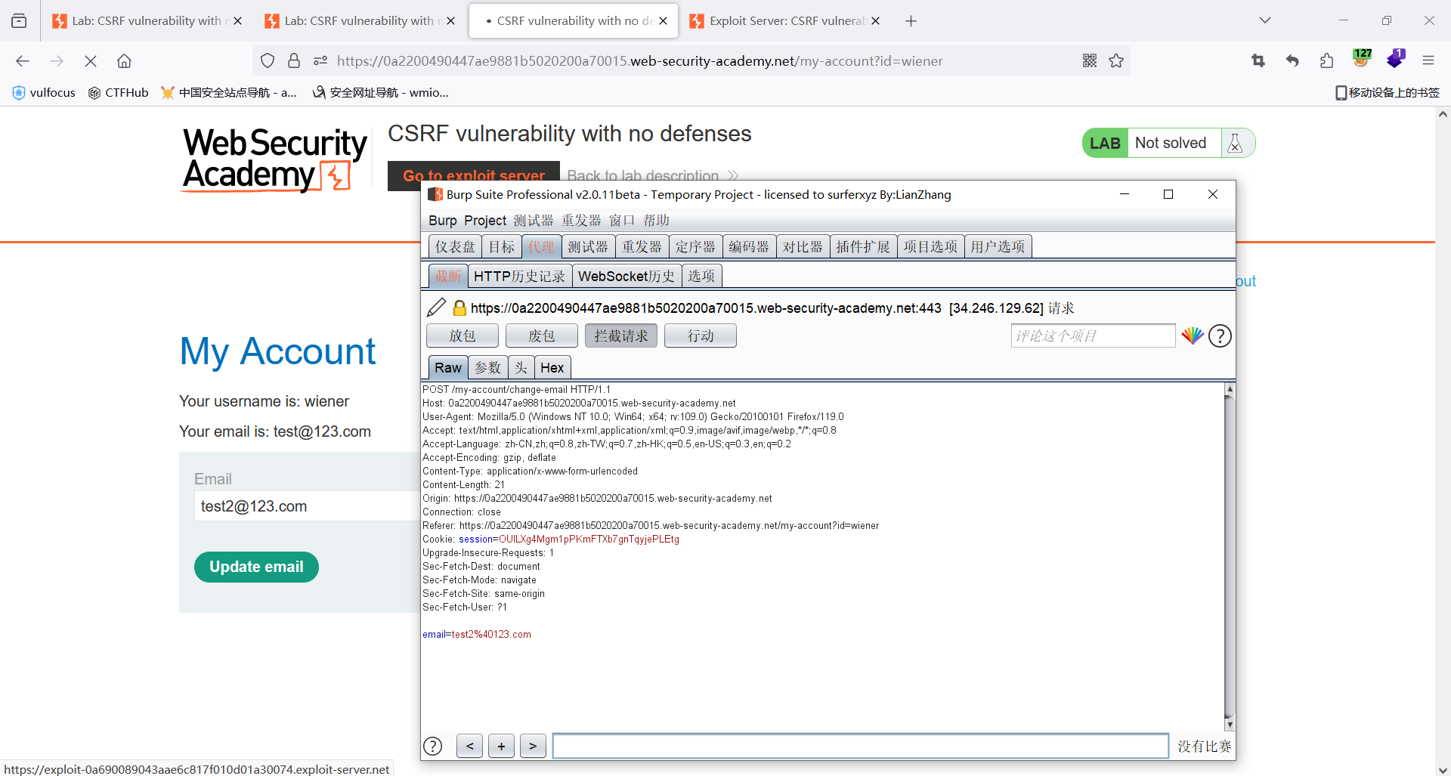Pick the rainbow highlight color icon
1451x776 pixels.
click(1193, 335)
